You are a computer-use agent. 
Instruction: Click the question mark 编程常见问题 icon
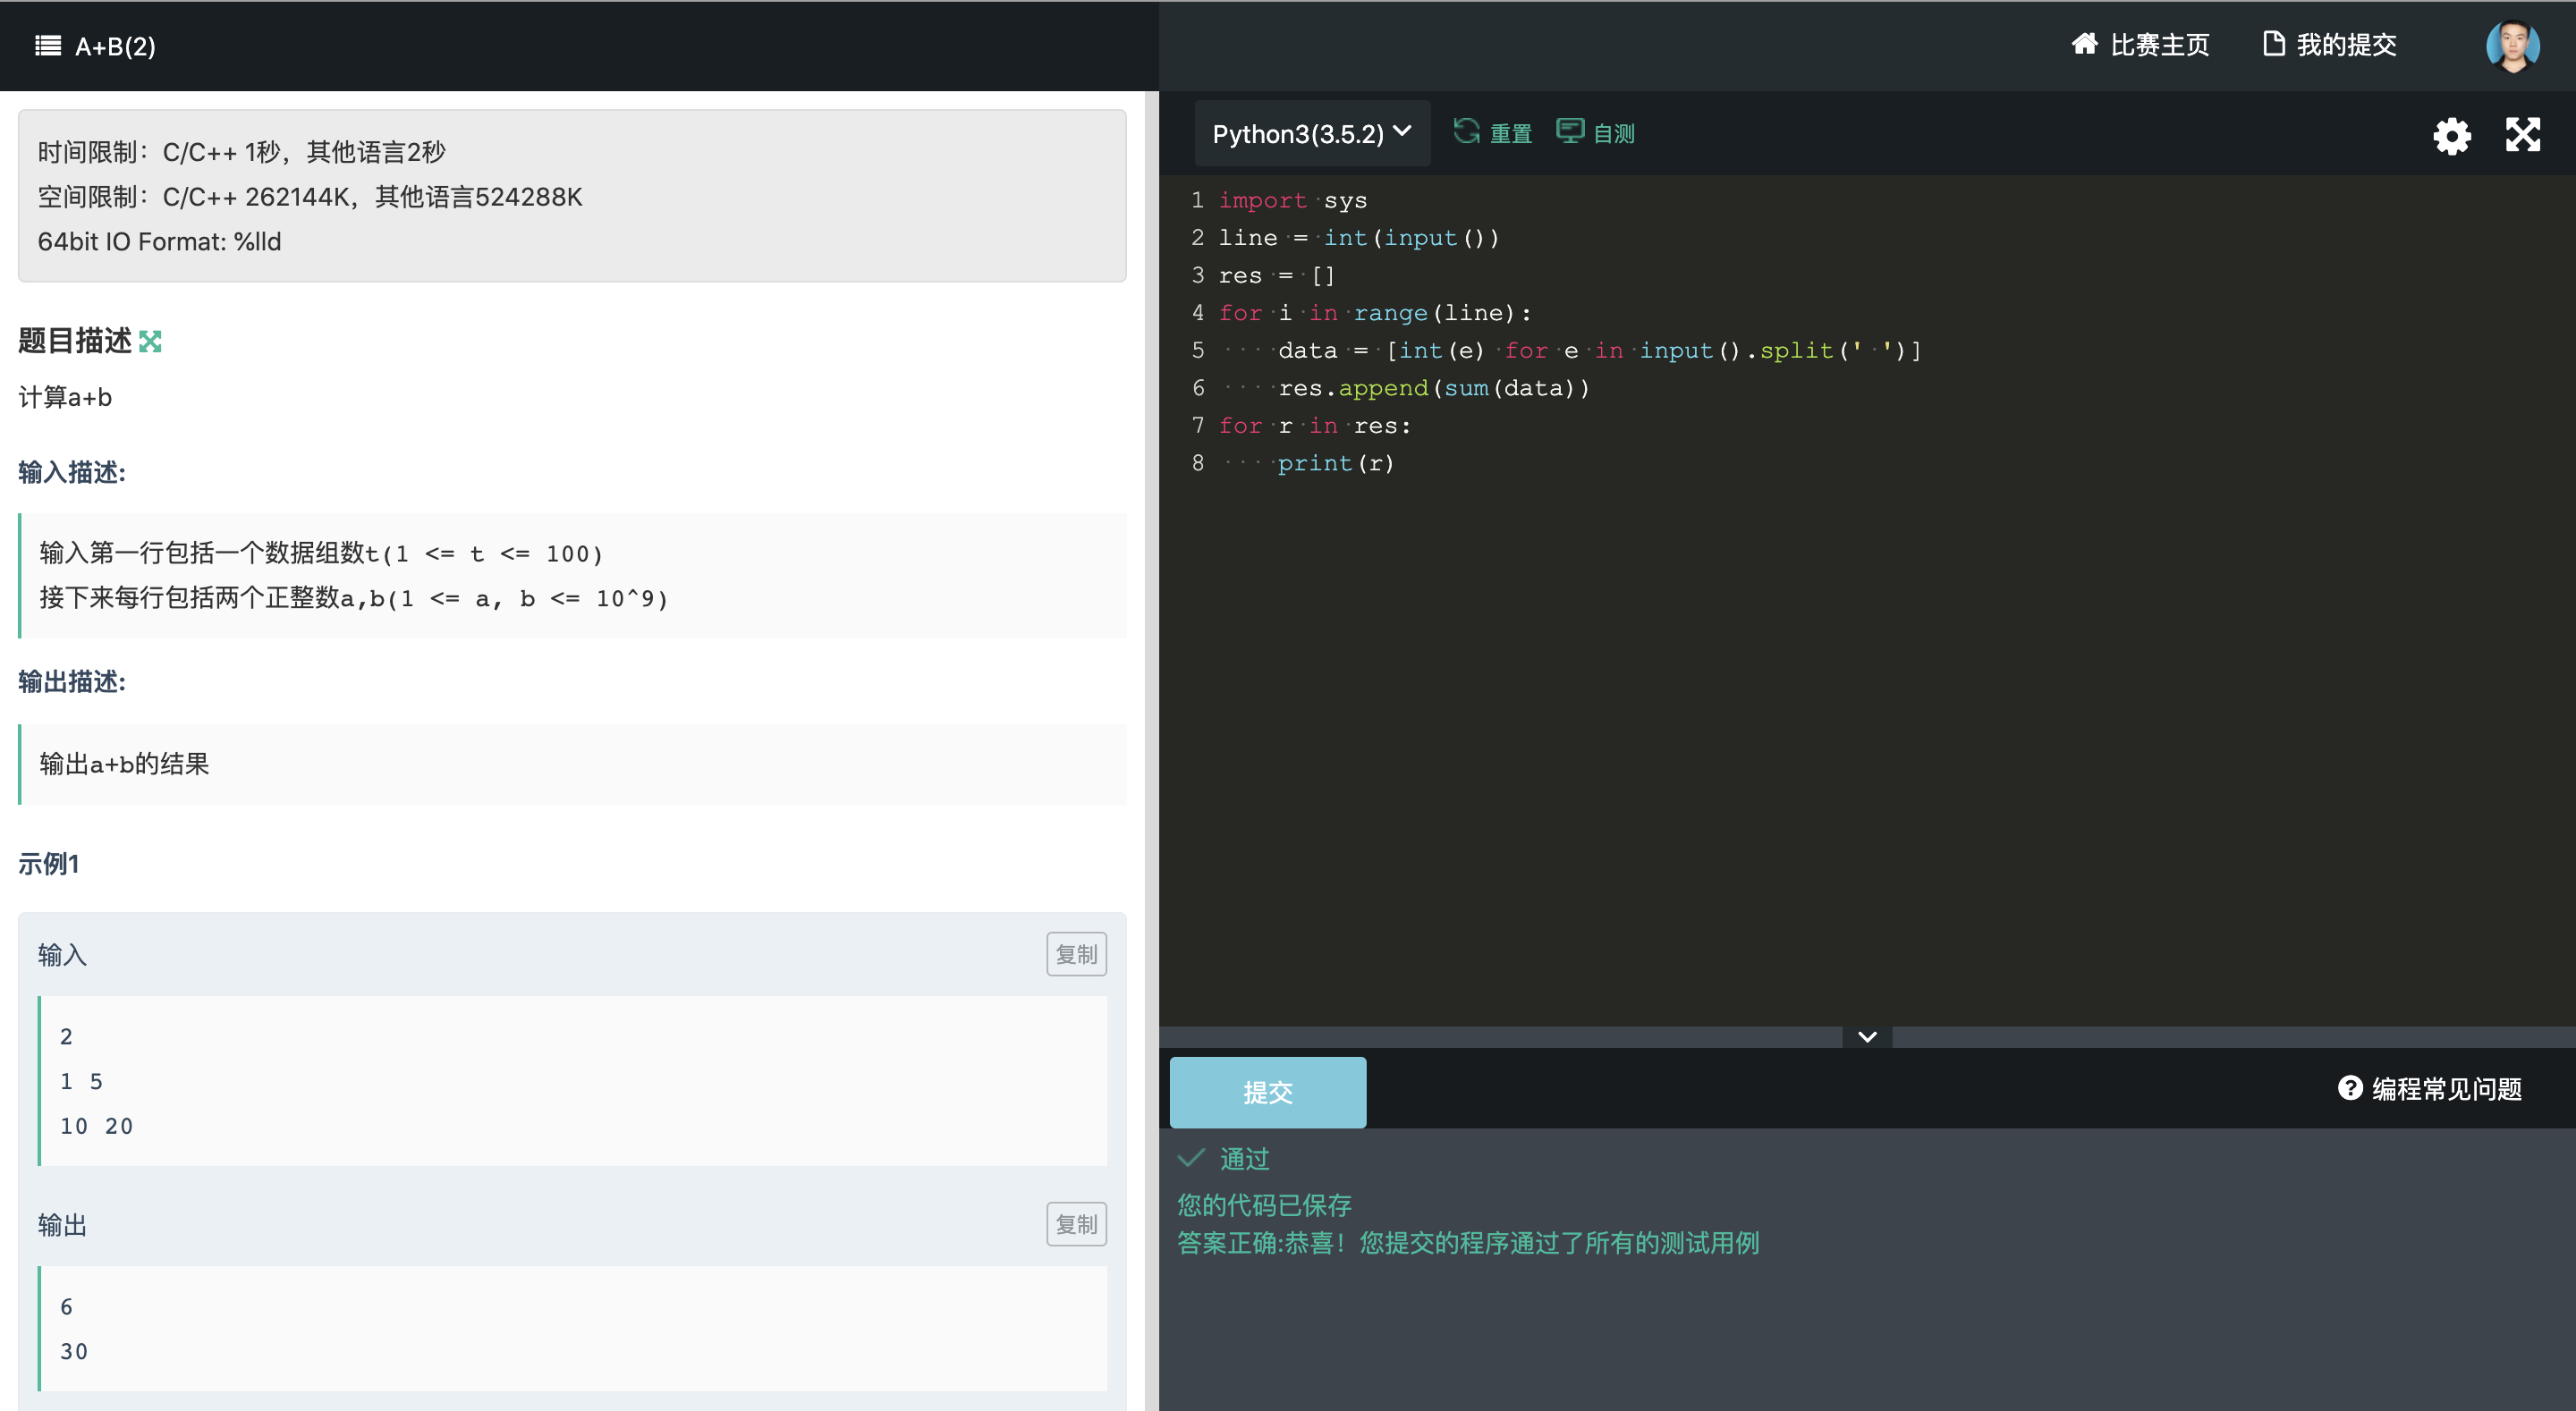tap(2349, 1087)
